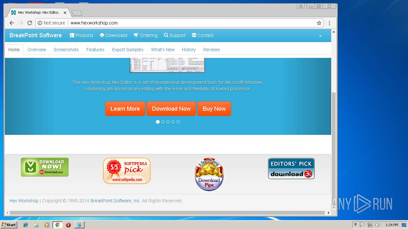Click the vertical scrollbar up arrow
Screen dimensions: 408x229
334,32
